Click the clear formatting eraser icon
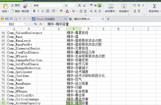161x105 pixels. pyautogui.click(x=74, y=11)
